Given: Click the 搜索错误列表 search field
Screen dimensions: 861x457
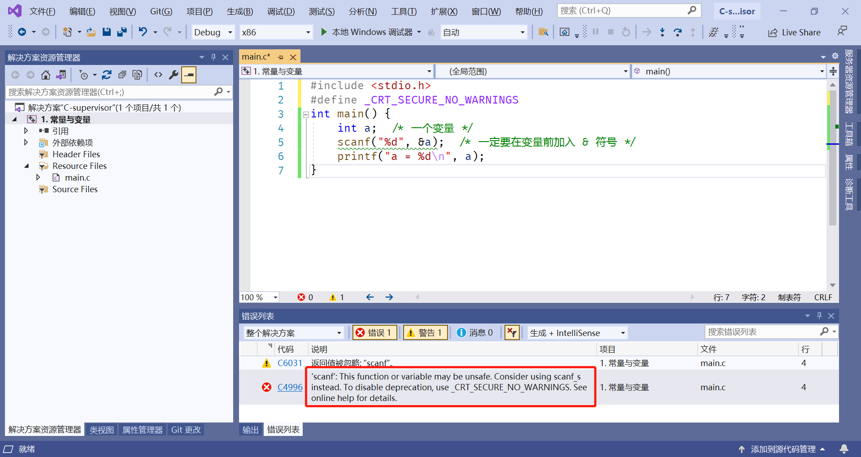Looking at the screenshot, I should (770, 332).
